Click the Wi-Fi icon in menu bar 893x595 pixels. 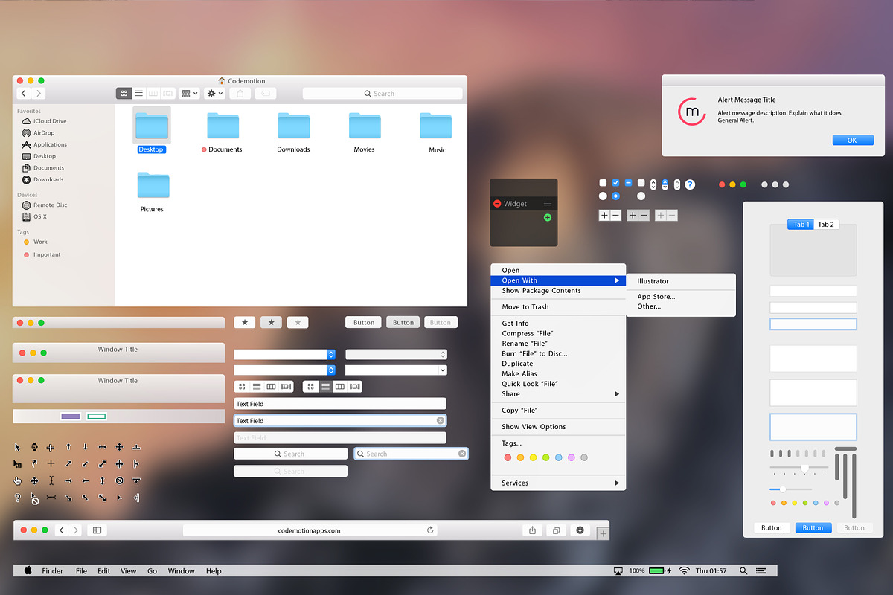pos(684,570)
